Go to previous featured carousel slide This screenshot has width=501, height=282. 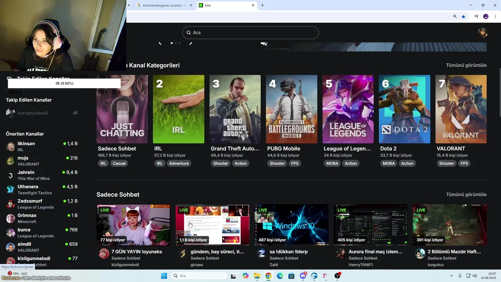click(160, 43)
